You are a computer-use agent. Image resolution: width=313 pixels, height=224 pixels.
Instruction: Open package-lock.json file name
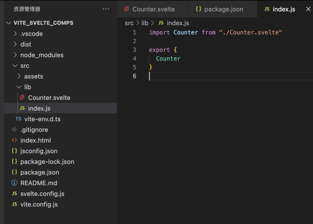coord(47,161)
